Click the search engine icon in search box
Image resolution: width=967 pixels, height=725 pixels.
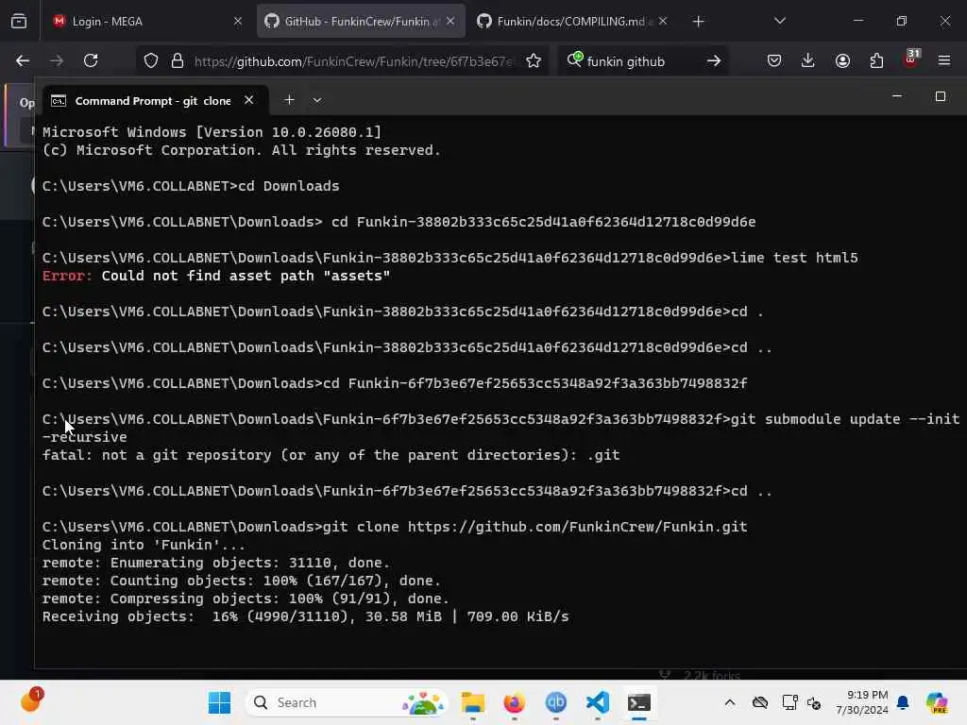point(574,59)
